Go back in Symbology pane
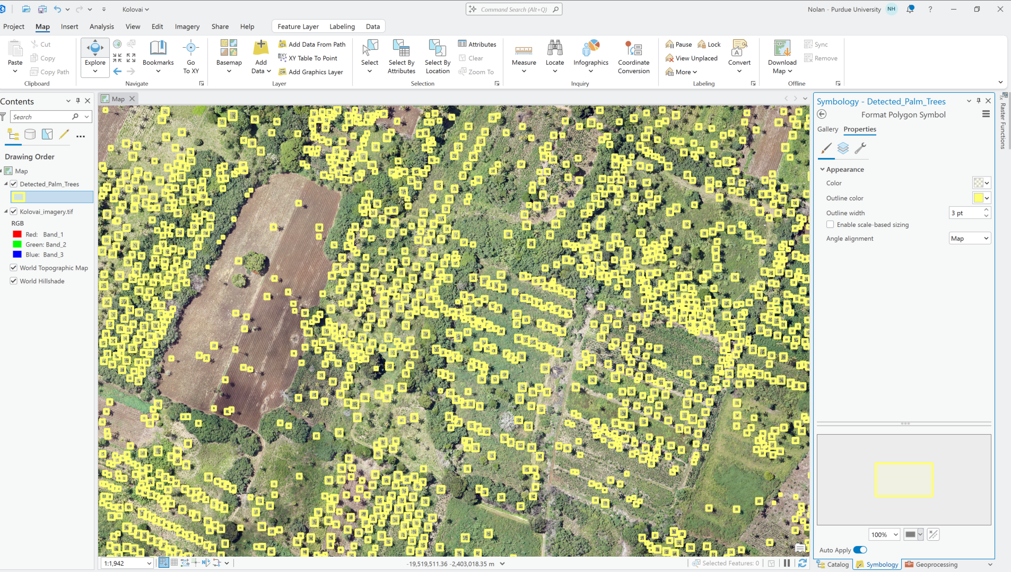Screen dimensions: 1011x572 (x=822, y=115)
